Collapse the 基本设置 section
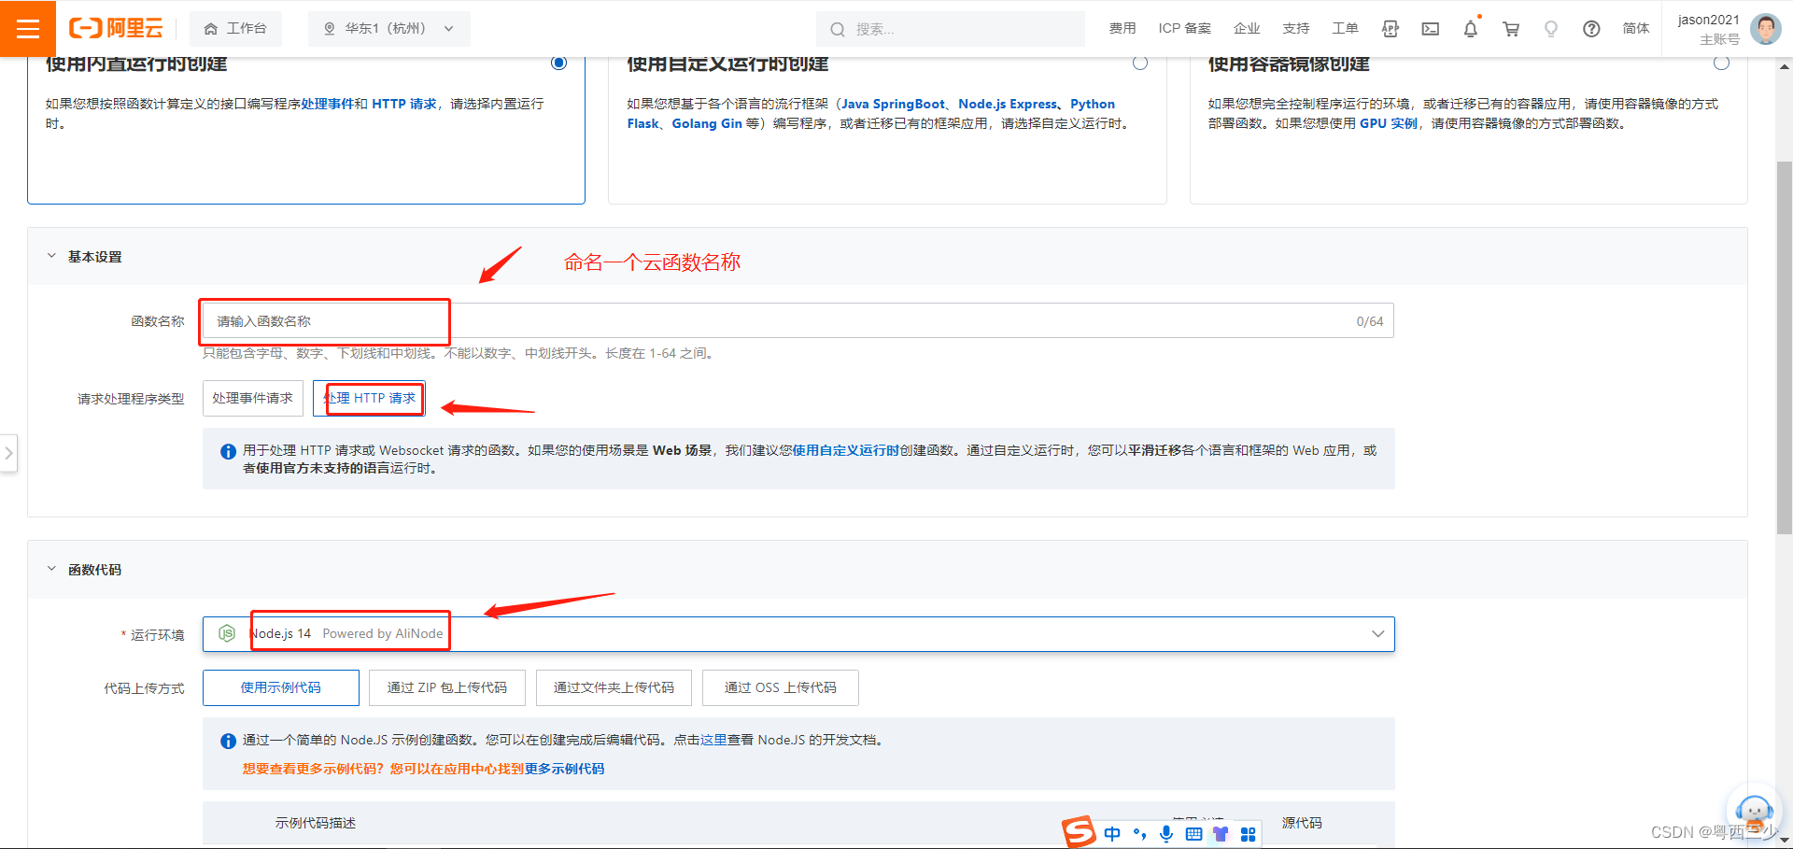This screenshot has width=1793, height=849. tap(51, 256)
